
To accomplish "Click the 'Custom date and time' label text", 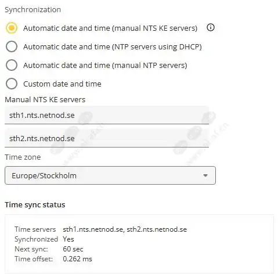I will tap(62, 84).
